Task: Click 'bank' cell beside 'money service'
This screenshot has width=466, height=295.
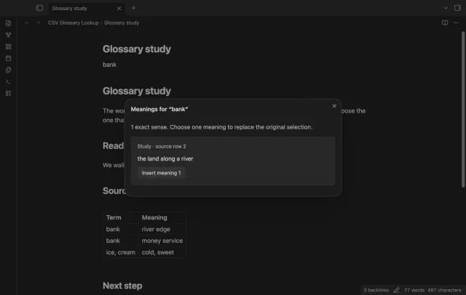Action: [113, 241]
